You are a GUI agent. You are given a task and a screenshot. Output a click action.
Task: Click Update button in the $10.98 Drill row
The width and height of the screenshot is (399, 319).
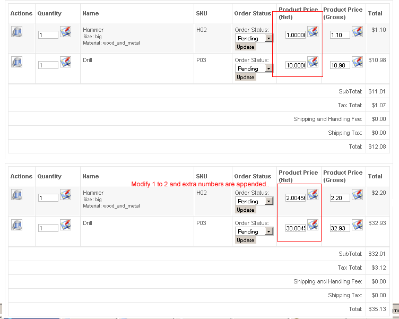pyautogui.click(x=245, y=77)
